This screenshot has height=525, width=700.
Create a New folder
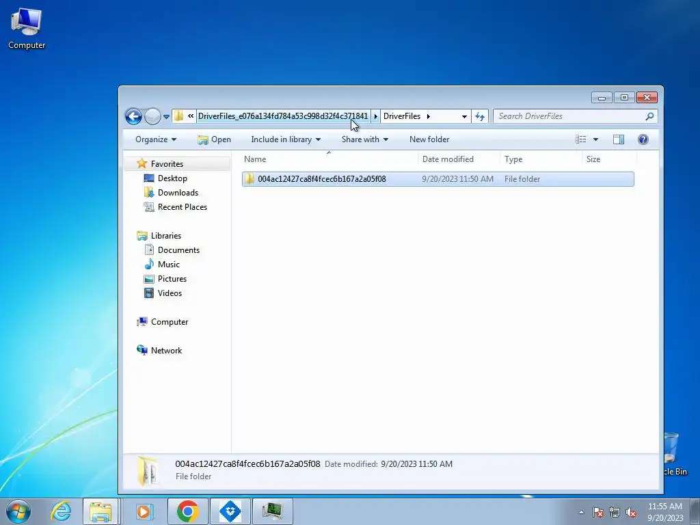click(429, 139)
